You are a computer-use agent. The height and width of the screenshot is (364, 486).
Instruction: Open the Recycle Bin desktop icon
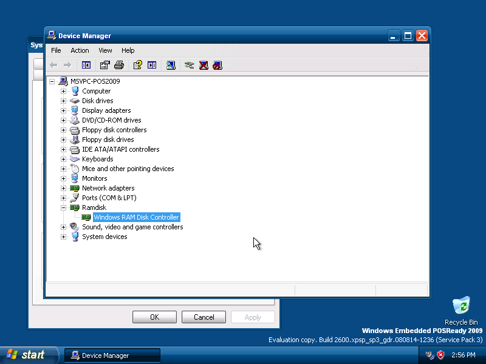[461, 305]
